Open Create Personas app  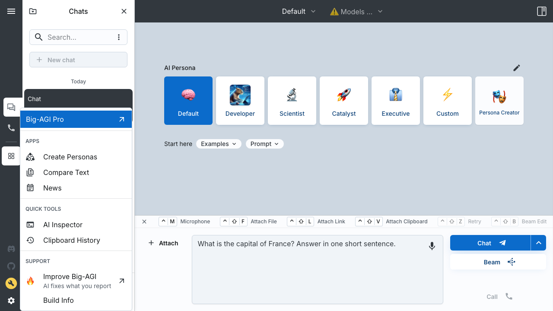coord(76,157)
